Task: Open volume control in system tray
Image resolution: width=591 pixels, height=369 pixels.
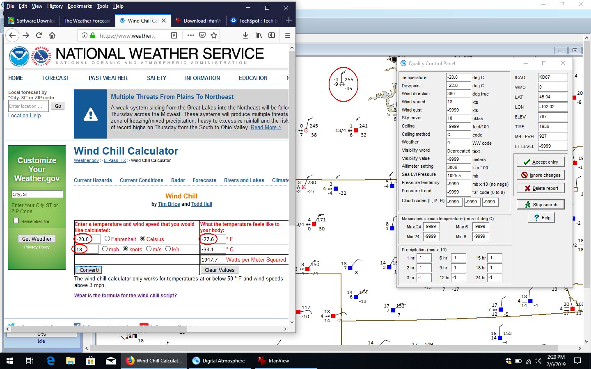Action: [x=538, y=361]
